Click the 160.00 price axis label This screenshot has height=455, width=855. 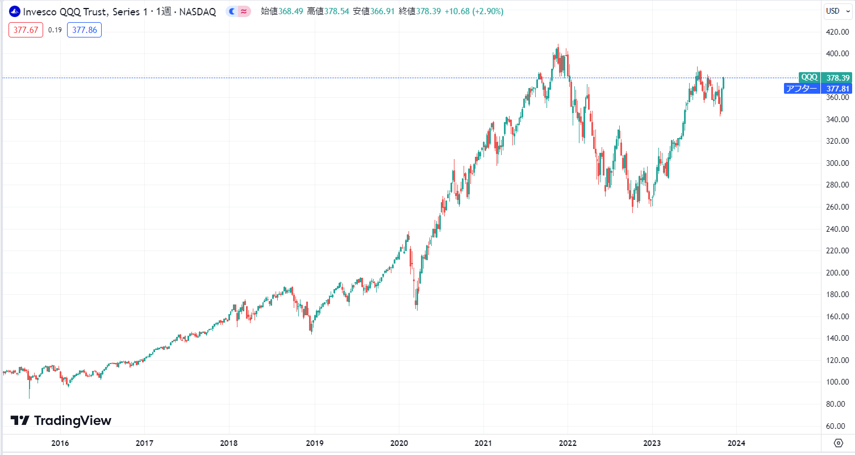click(x=838, y=316)
